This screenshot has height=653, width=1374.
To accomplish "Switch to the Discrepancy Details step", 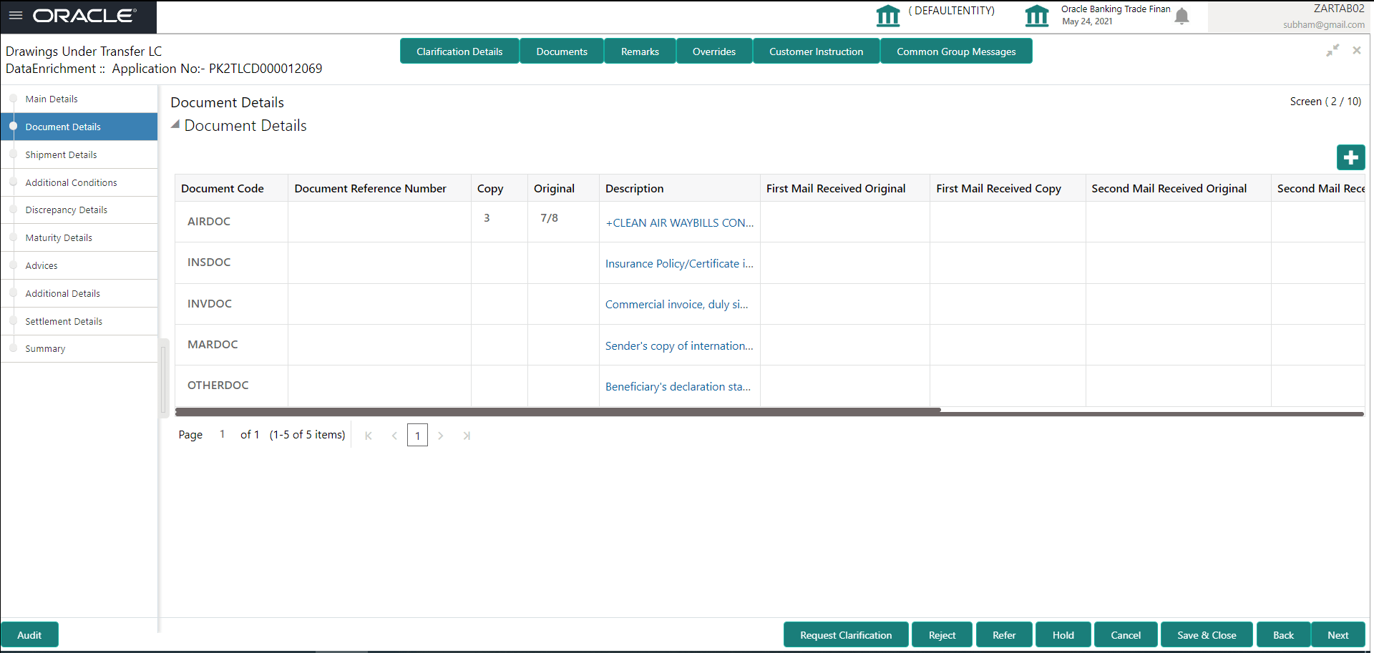I will click(67, 210).
